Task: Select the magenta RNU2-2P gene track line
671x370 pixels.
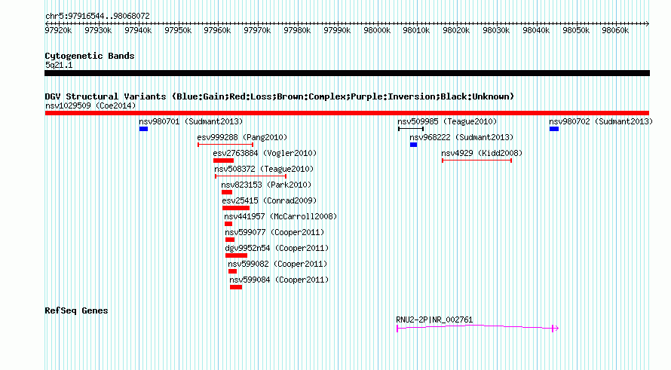Action: 477,328
